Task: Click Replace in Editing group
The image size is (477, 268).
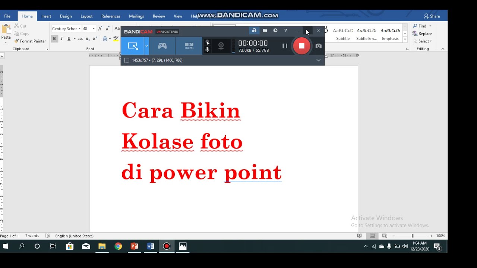Action: click(422, 33)
